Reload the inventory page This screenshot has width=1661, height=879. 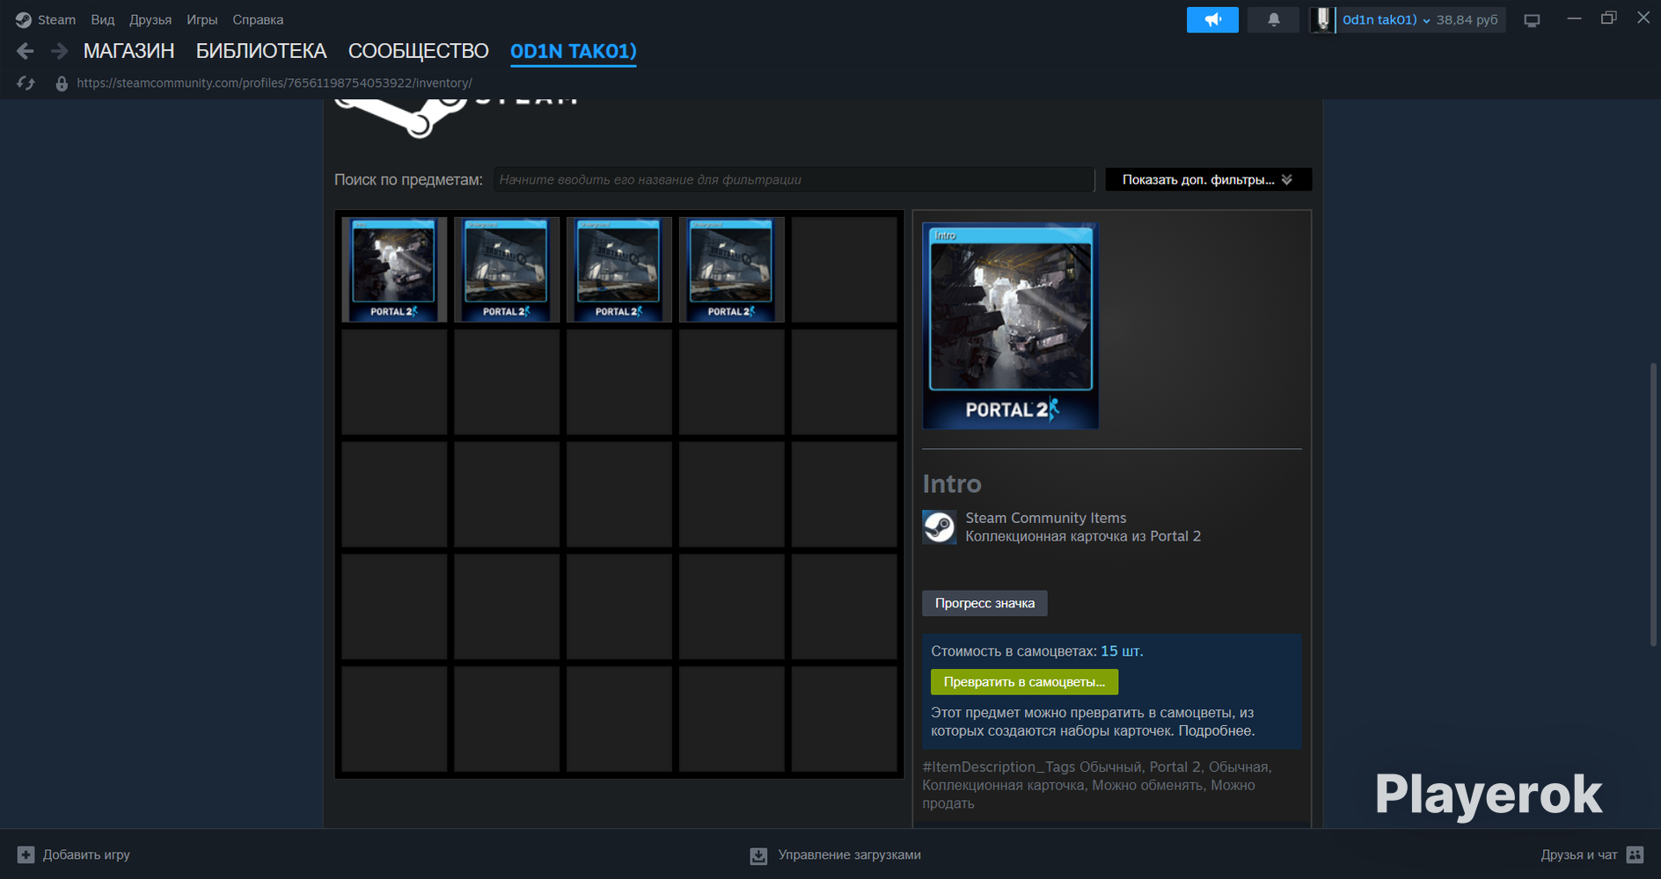point(26,83)
